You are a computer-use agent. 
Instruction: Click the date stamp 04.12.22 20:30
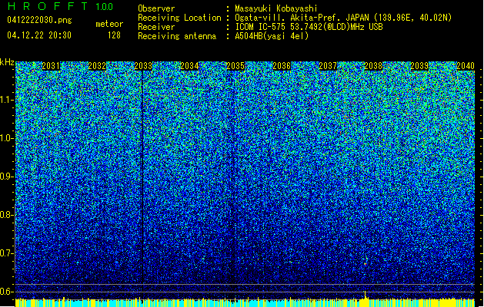coord(39,35)
